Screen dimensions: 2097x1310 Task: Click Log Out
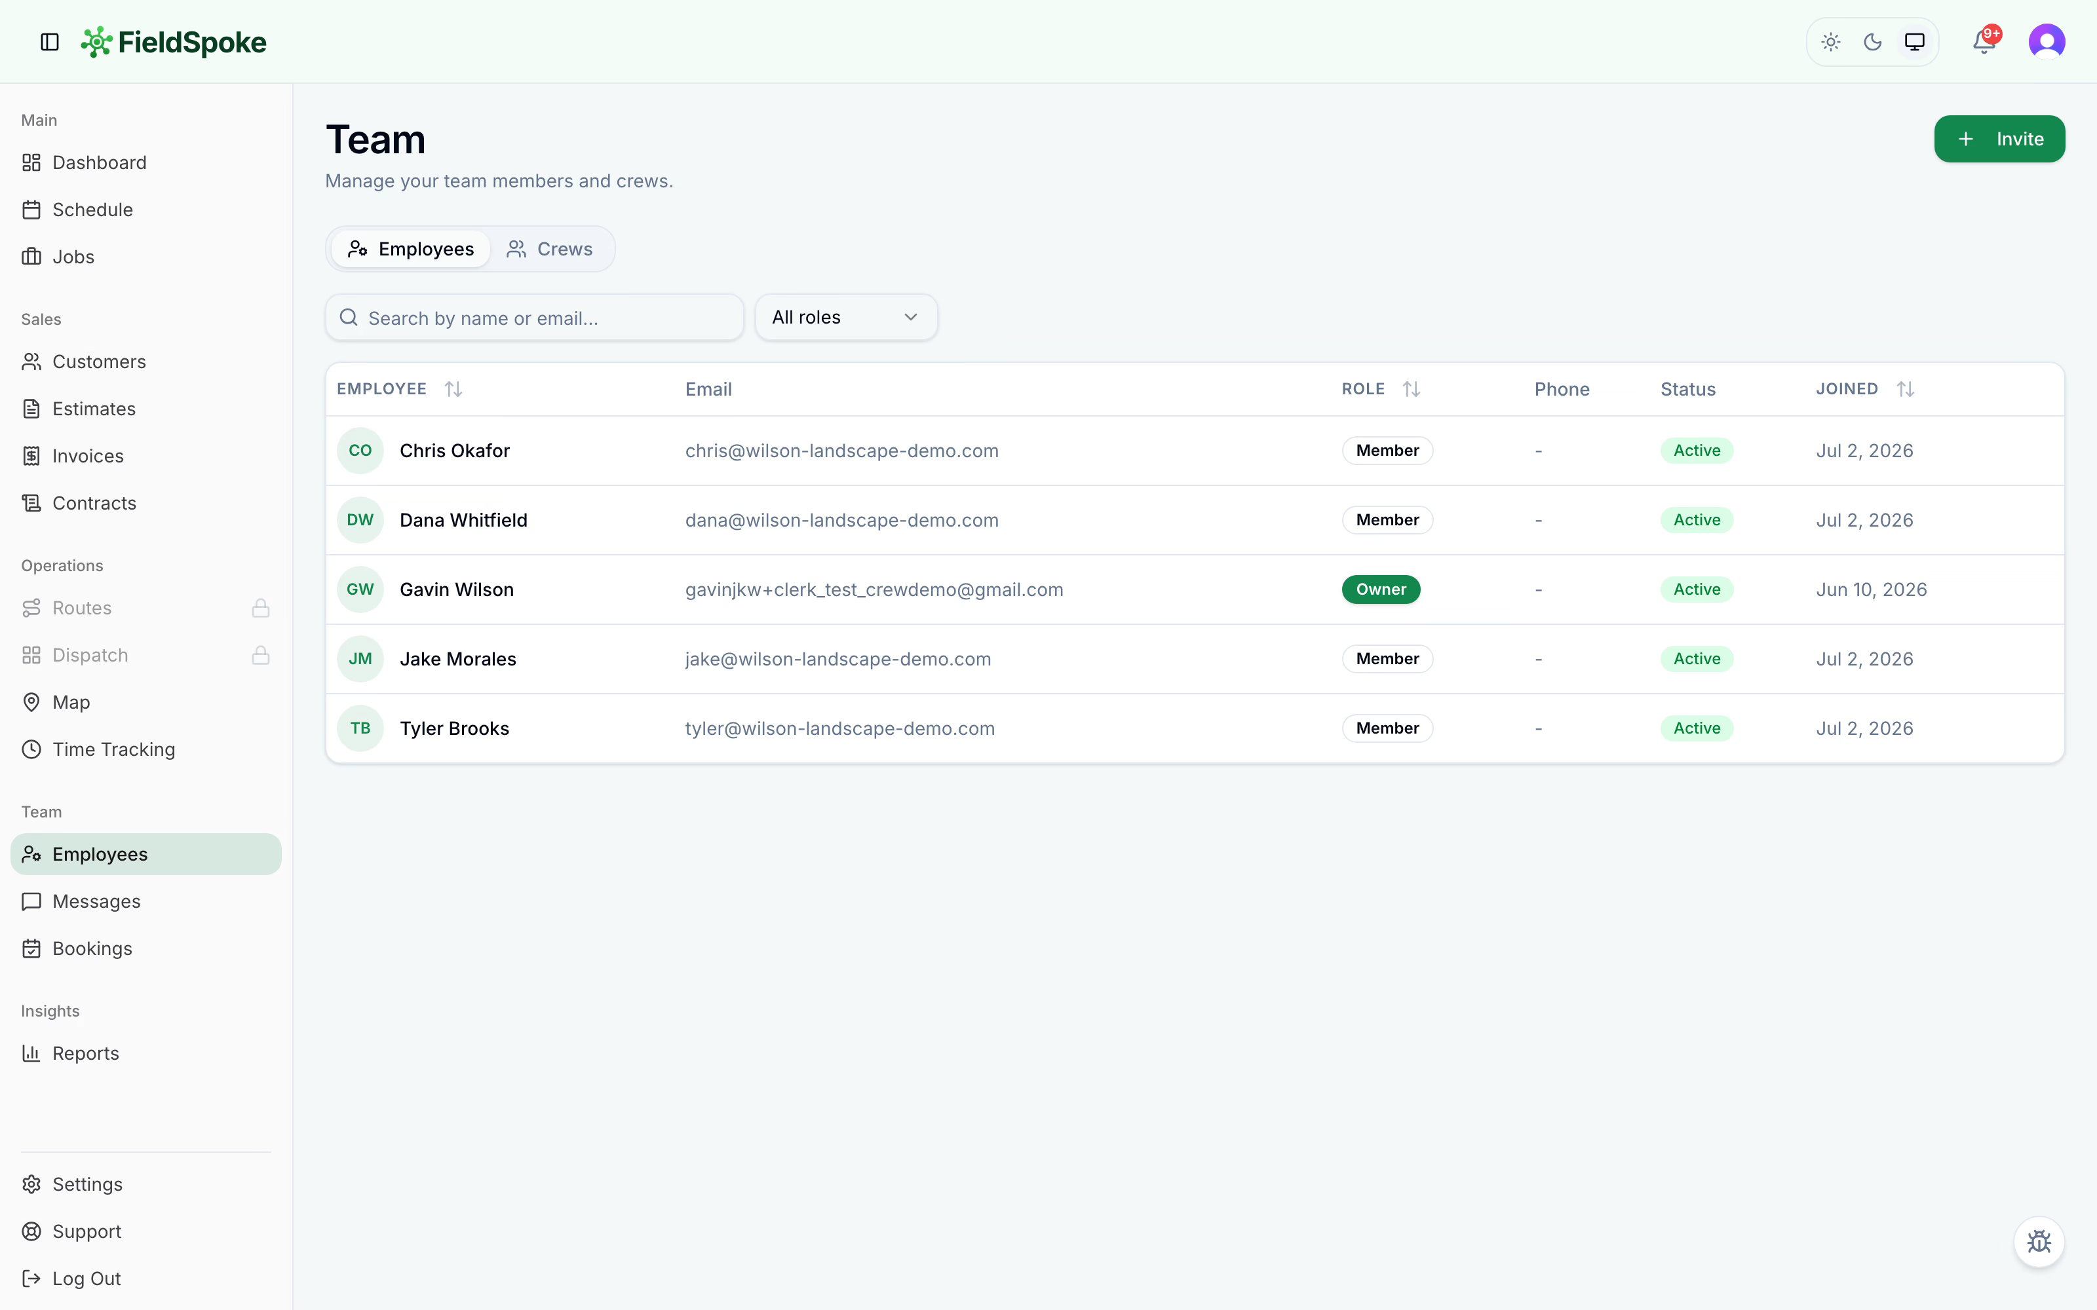click(x=145, y=1279)
